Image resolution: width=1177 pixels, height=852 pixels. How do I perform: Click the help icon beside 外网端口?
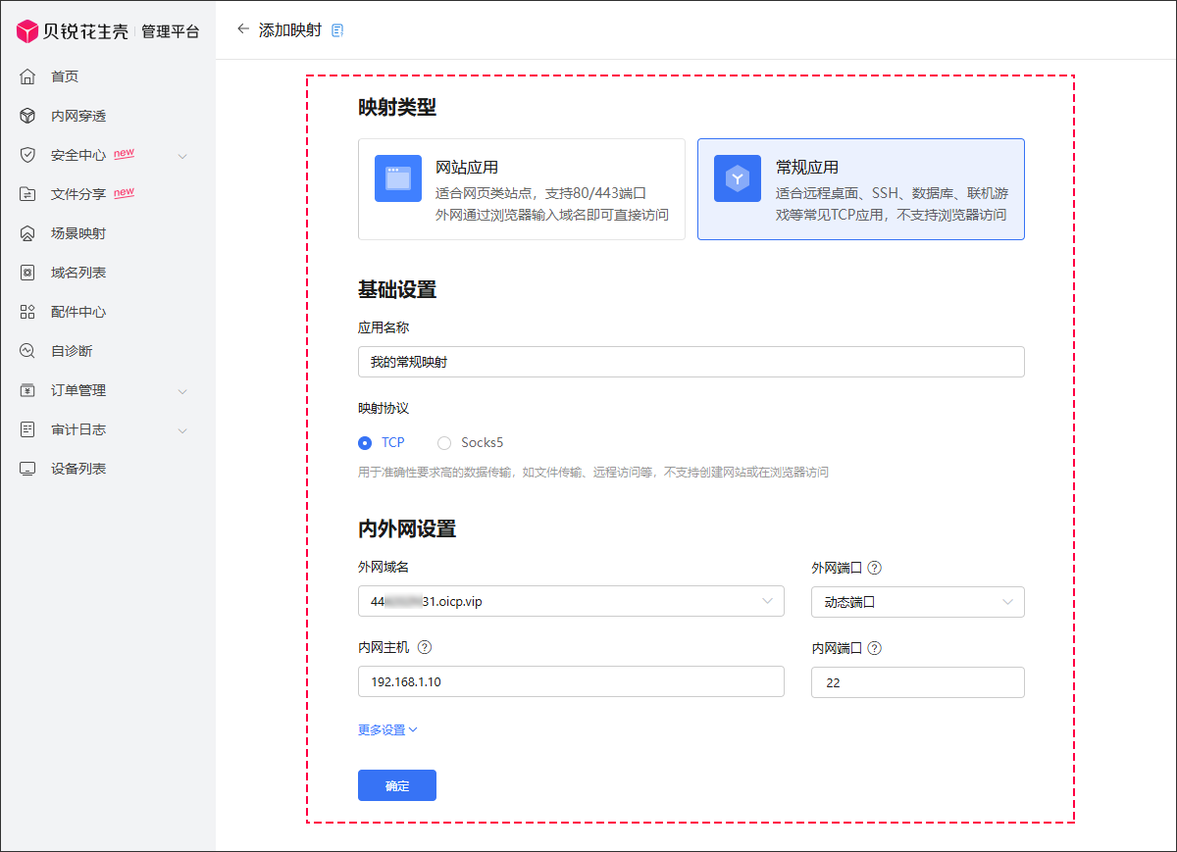pyautogui.click(x=875, y=568)
